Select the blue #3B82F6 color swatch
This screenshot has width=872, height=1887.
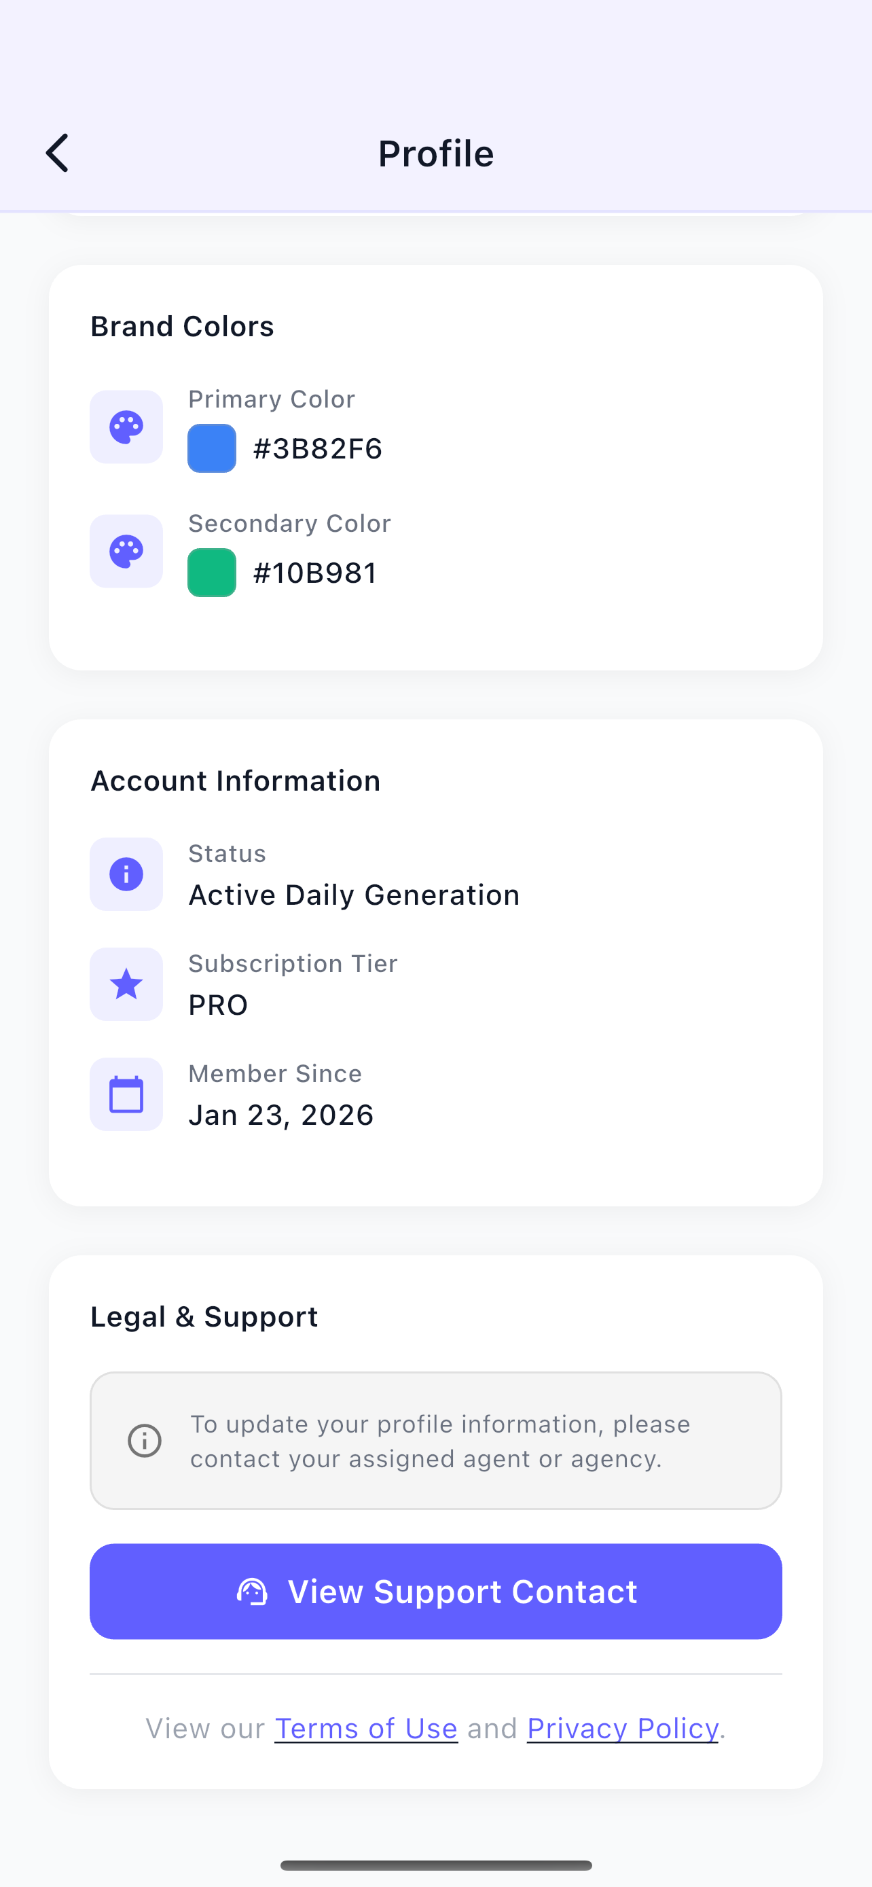pyautogui.click(x=212, y=448)
